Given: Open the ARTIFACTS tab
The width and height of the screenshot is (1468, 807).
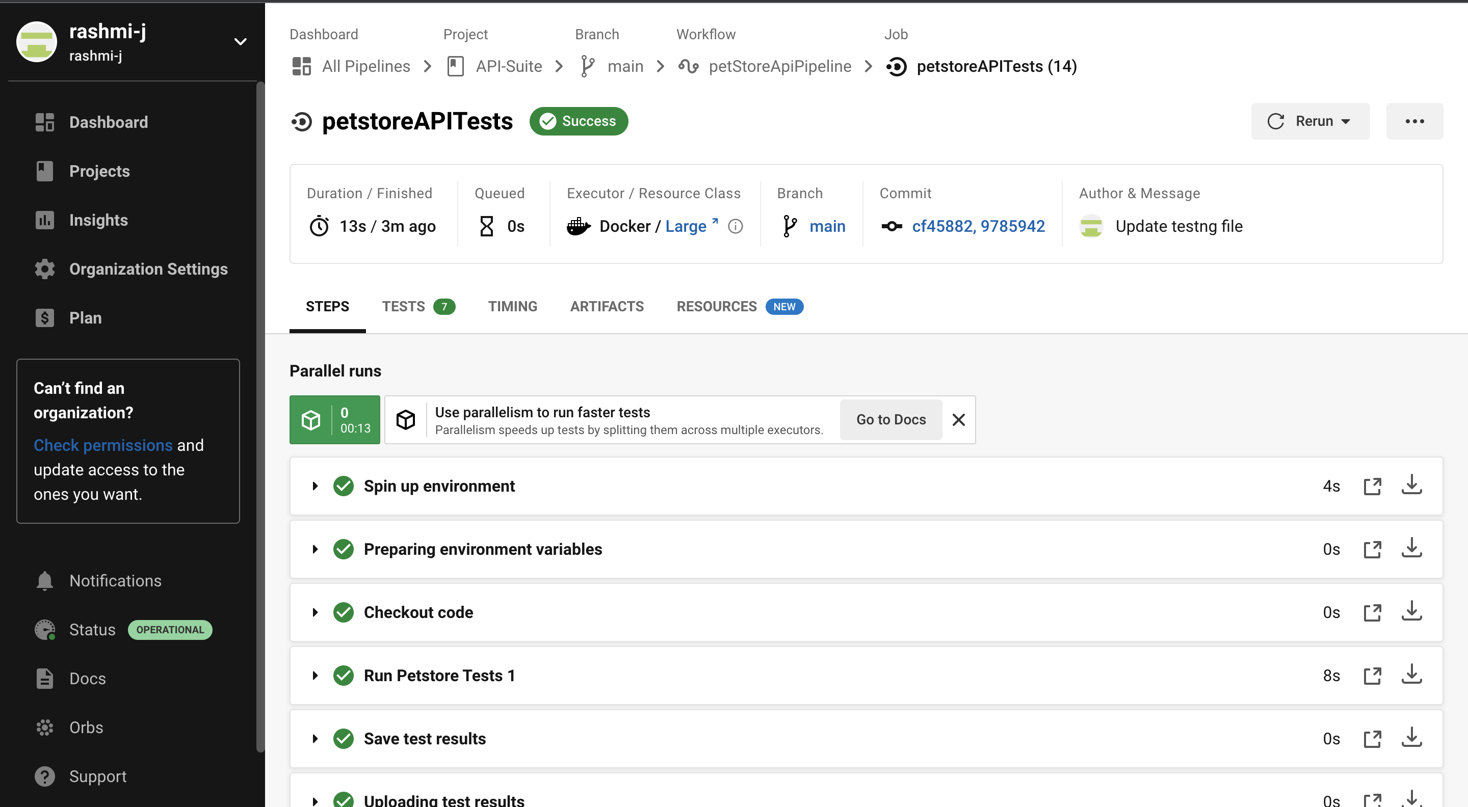Looking at the screenshot, I should point(607,306).
